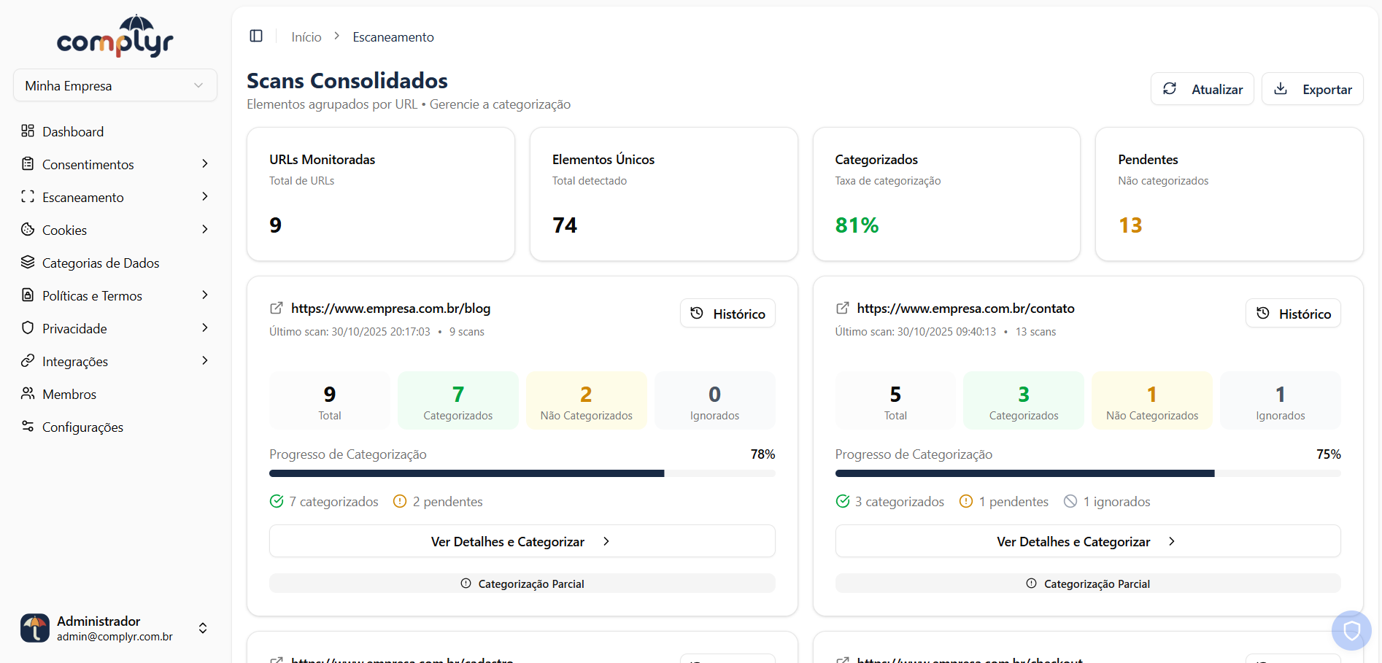Open the external link icon for empresa.com.br/blog
Image resolution: width=1382 pixels, height=663 pixels.
275,307
